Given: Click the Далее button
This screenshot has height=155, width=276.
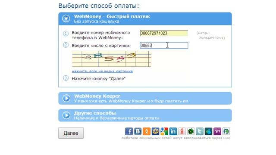Looking at the screenshot, I should pos(71,133).
